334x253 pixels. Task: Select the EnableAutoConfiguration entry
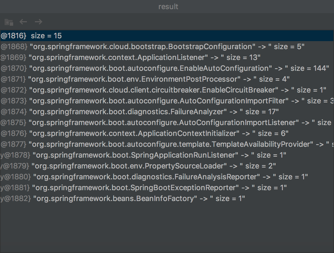tap(150, 68)
